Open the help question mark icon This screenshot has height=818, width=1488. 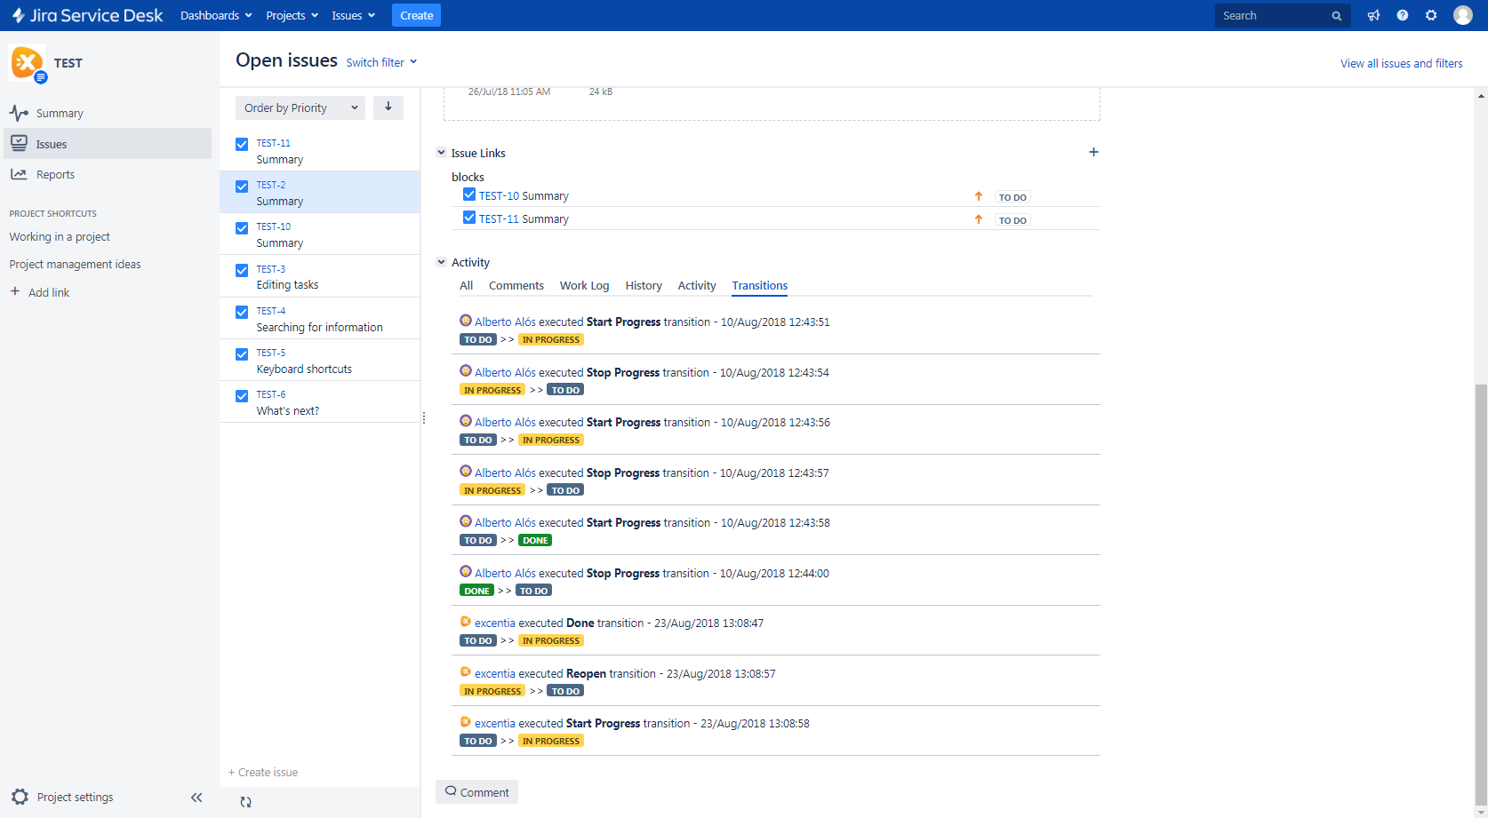pyautogui.click(x=1403, y=15)
